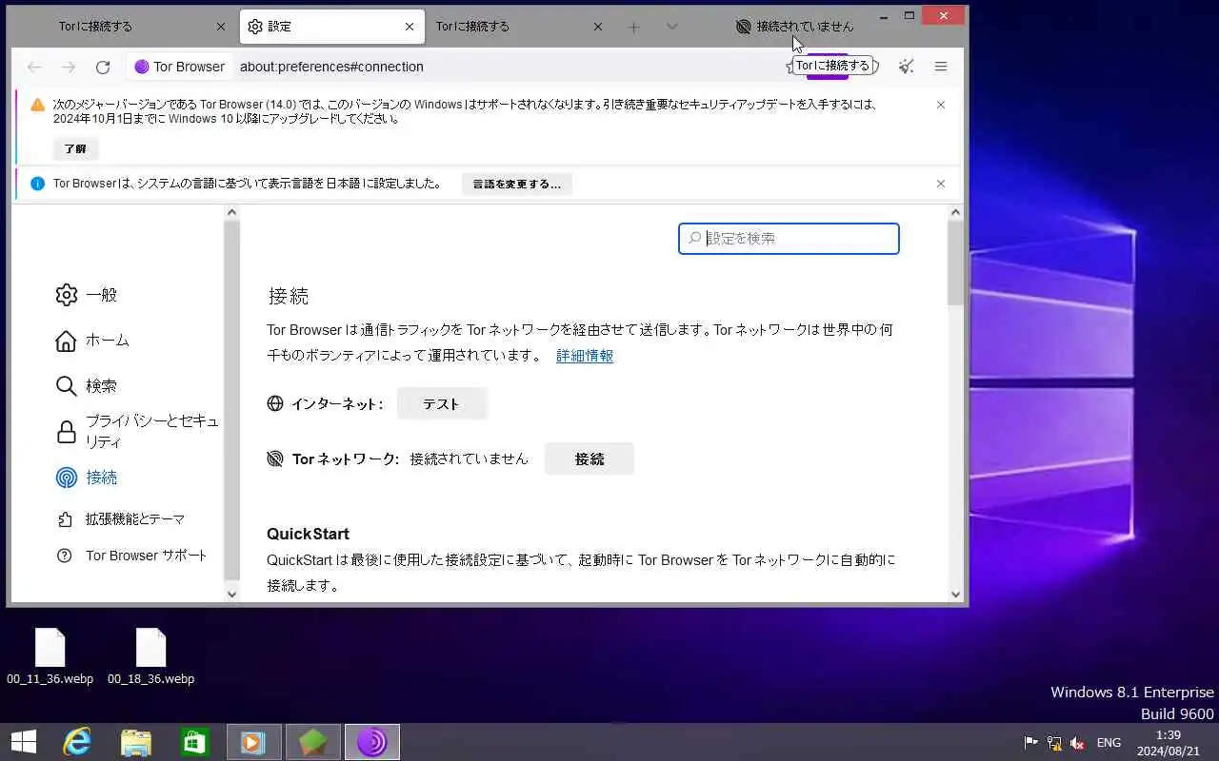Switch to the third tab labeled Torに接続する

(520, 27)
